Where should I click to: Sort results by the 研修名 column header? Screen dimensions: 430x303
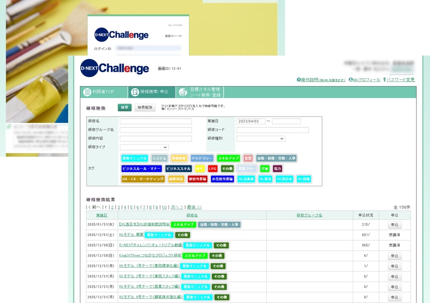[192, 216]
